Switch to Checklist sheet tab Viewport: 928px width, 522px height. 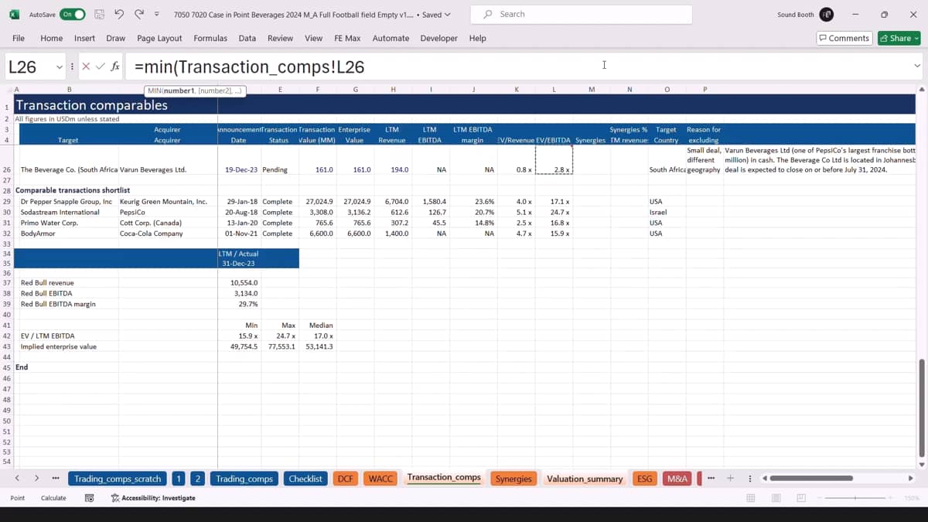tap(305, 479)
